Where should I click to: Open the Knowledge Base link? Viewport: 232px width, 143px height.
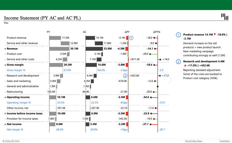pyautogui.click(x=194, y=141)
